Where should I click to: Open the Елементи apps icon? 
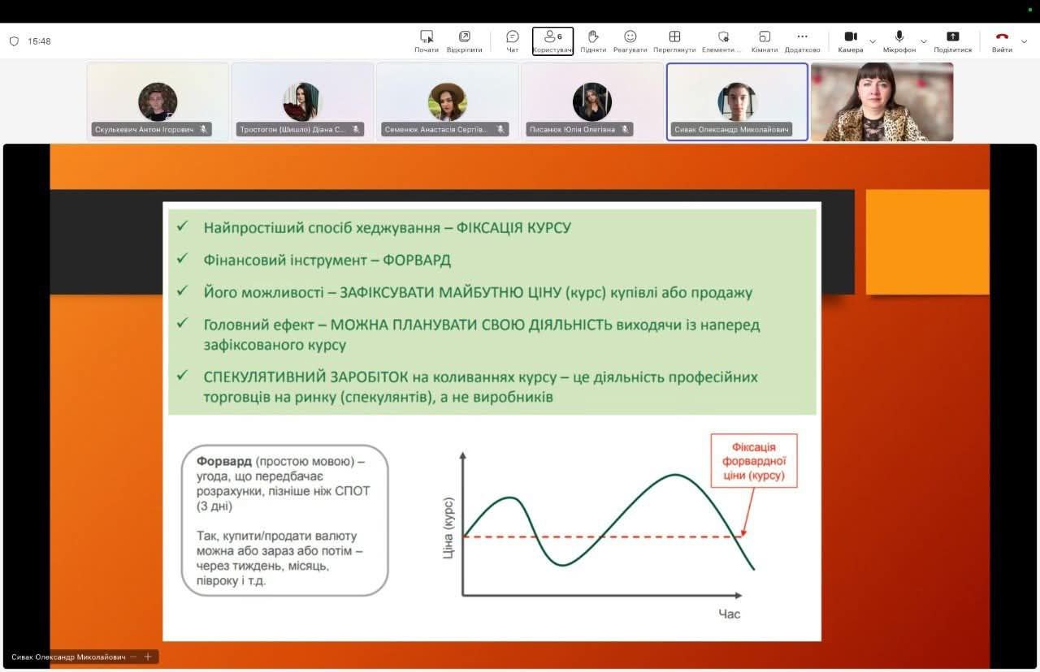pos(722,41)
